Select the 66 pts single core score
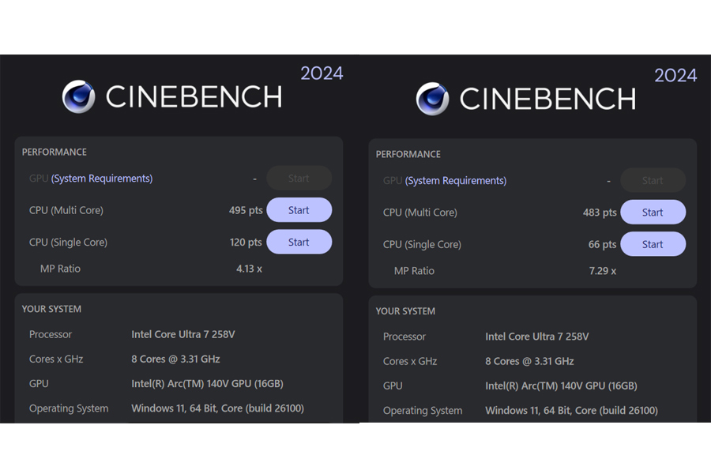711x474 pixels. point(602,244)
